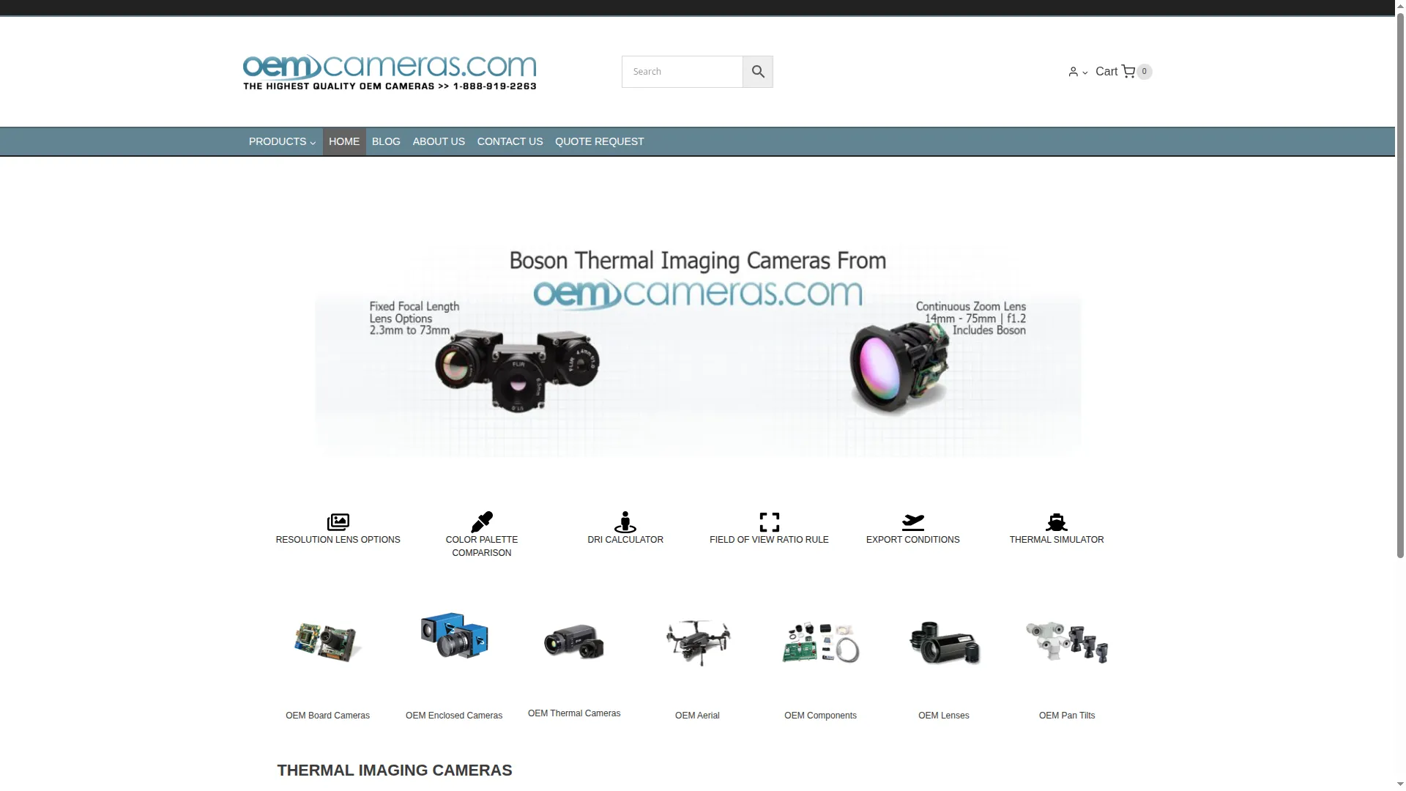Click the Export Conditions airplane icon
The height and width of the screenshot is (791, 1406).
pos(913,522)
